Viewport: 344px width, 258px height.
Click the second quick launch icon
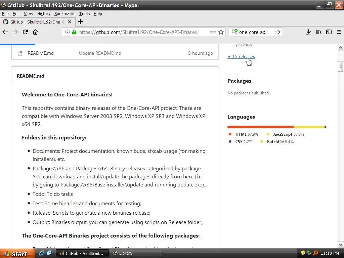(49, 253)
